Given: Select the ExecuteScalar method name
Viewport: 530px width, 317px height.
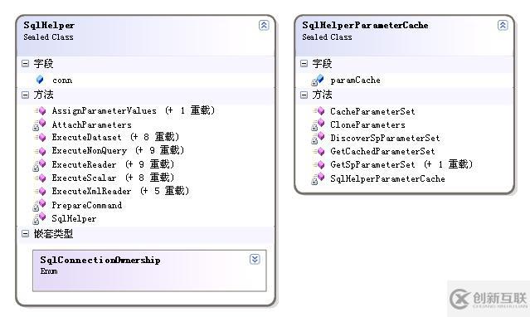Looking at the screenshot, I should coord(84,178).
